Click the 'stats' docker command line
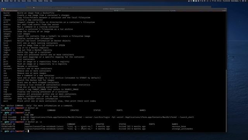Image resolution: width=248 pixels, height=140 pixels. (x=46, y=85)
